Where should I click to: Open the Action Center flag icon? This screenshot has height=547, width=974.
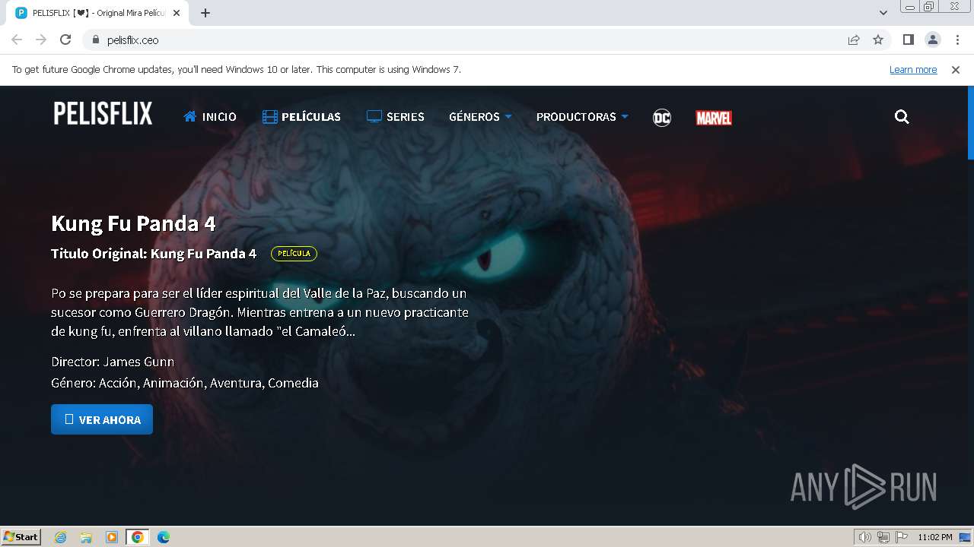click(902, 537)
